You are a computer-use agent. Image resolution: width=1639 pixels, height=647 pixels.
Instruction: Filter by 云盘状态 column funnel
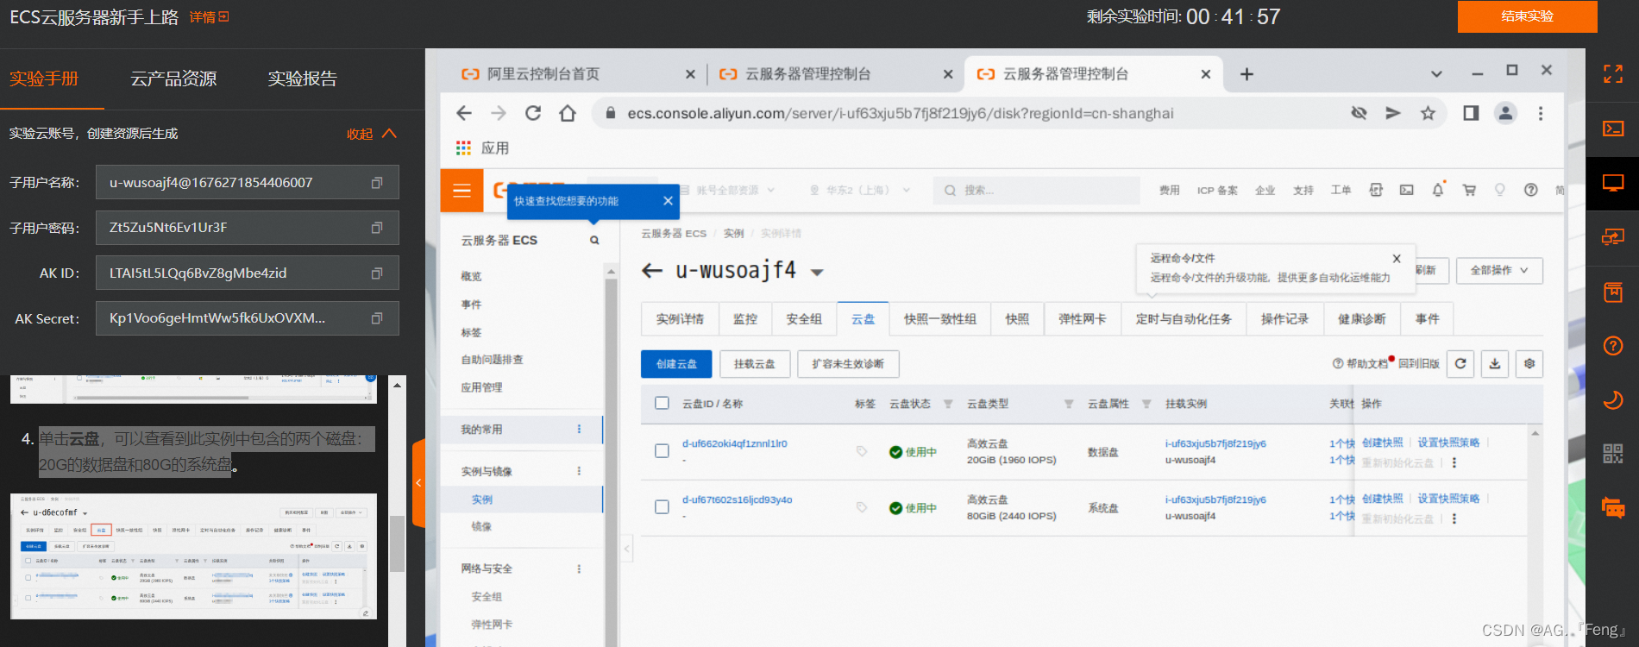(x=948, y=404)
